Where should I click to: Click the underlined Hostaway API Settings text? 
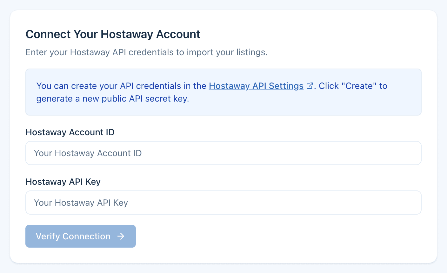(x=256, y=86)
